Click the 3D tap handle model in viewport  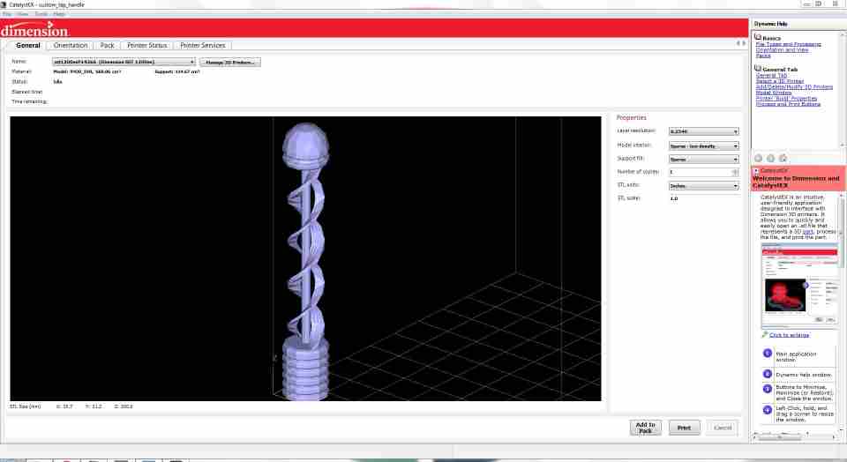click(306, 263)
